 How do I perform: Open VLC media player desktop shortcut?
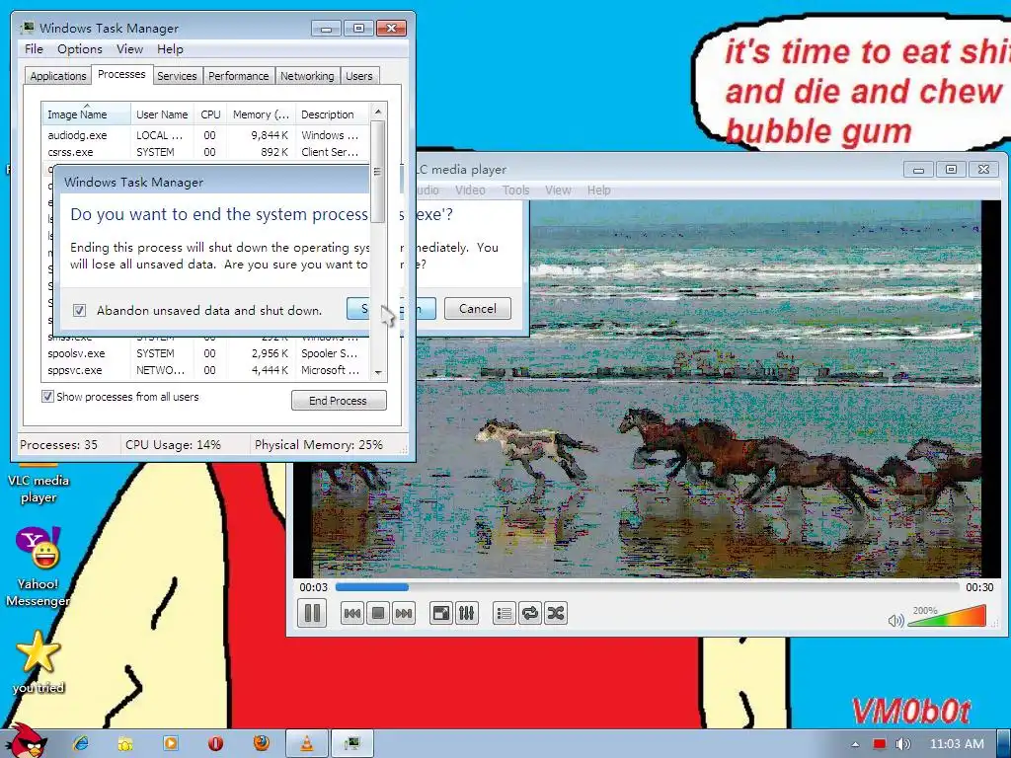tap(39, 485)
